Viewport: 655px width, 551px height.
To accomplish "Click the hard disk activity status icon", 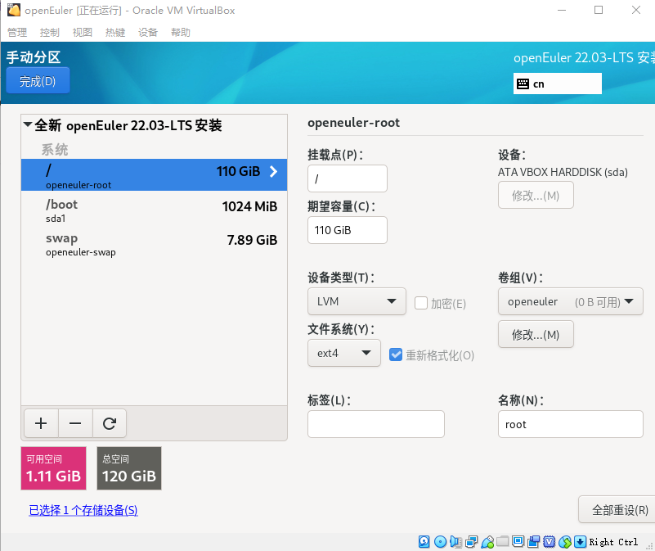I will tap(424, 541).
